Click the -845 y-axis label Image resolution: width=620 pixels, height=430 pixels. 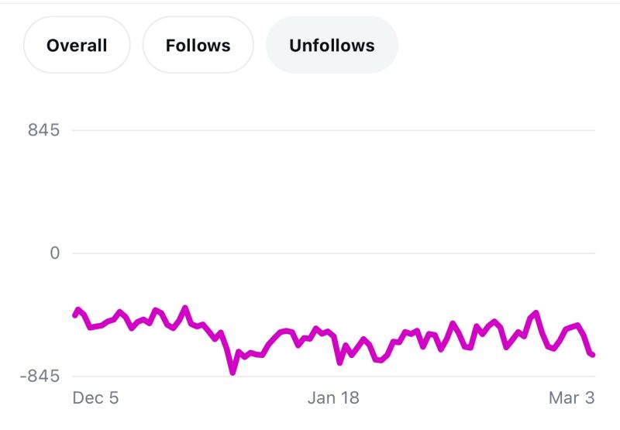[x=40, y=377]
